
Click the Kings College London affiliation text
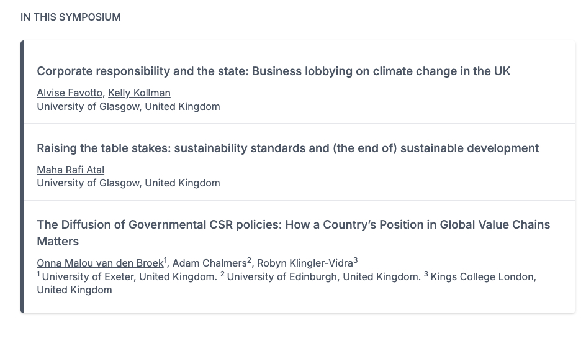click(483, 276)
